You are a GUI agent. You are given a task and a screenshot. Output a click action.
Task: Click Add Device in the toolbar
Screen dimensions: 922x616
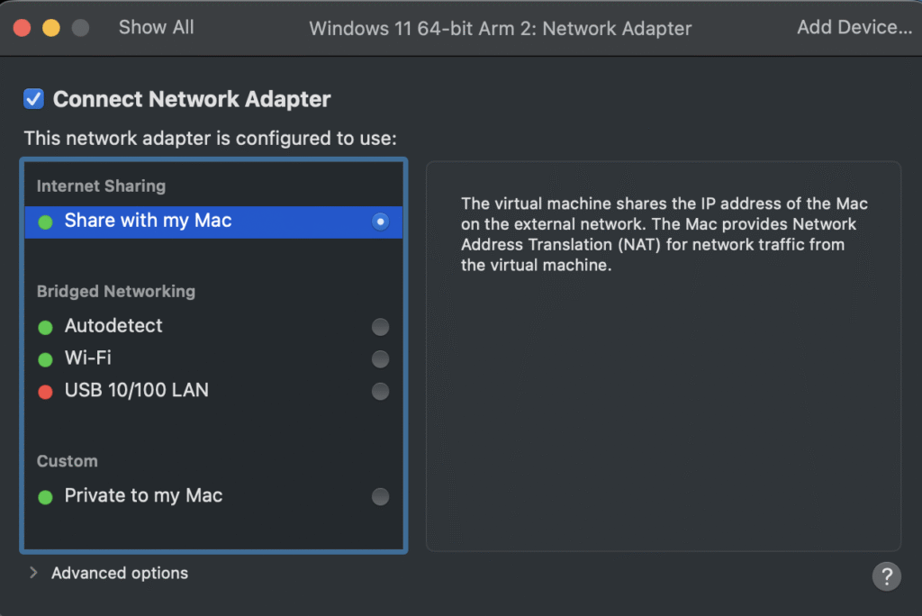pyautogui.click(x=854, y=27)
